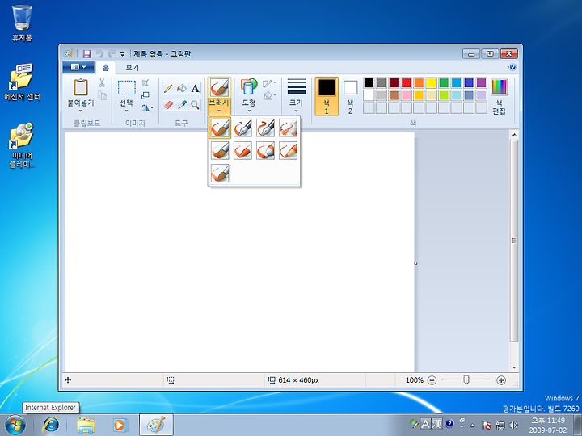Click the 메신저 센터 desktop shortcut
The width and height of the screenshot is (582, 436).
point(23,82)
